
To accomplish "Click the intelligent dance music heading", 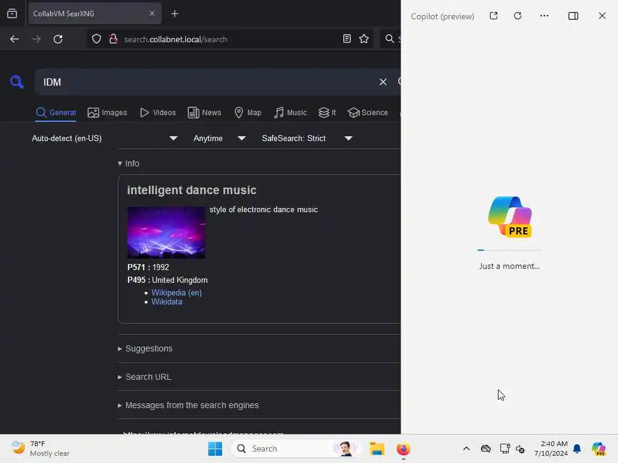I will click(x=191, y=190).
